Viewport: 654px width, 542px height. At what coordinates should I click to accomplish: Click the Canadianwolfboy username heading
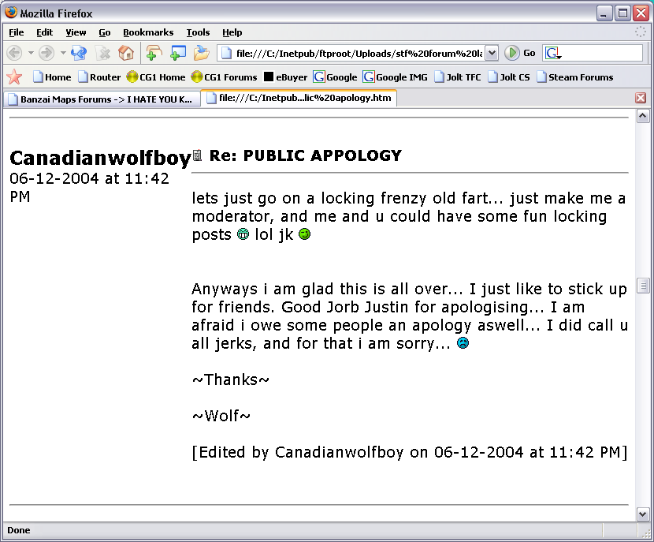click(x=100, y=158)
